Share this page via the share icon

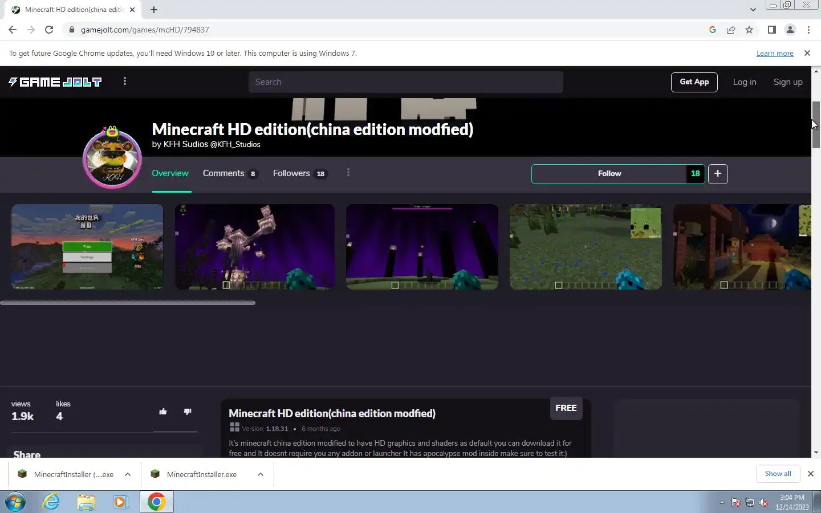(731, 30)
